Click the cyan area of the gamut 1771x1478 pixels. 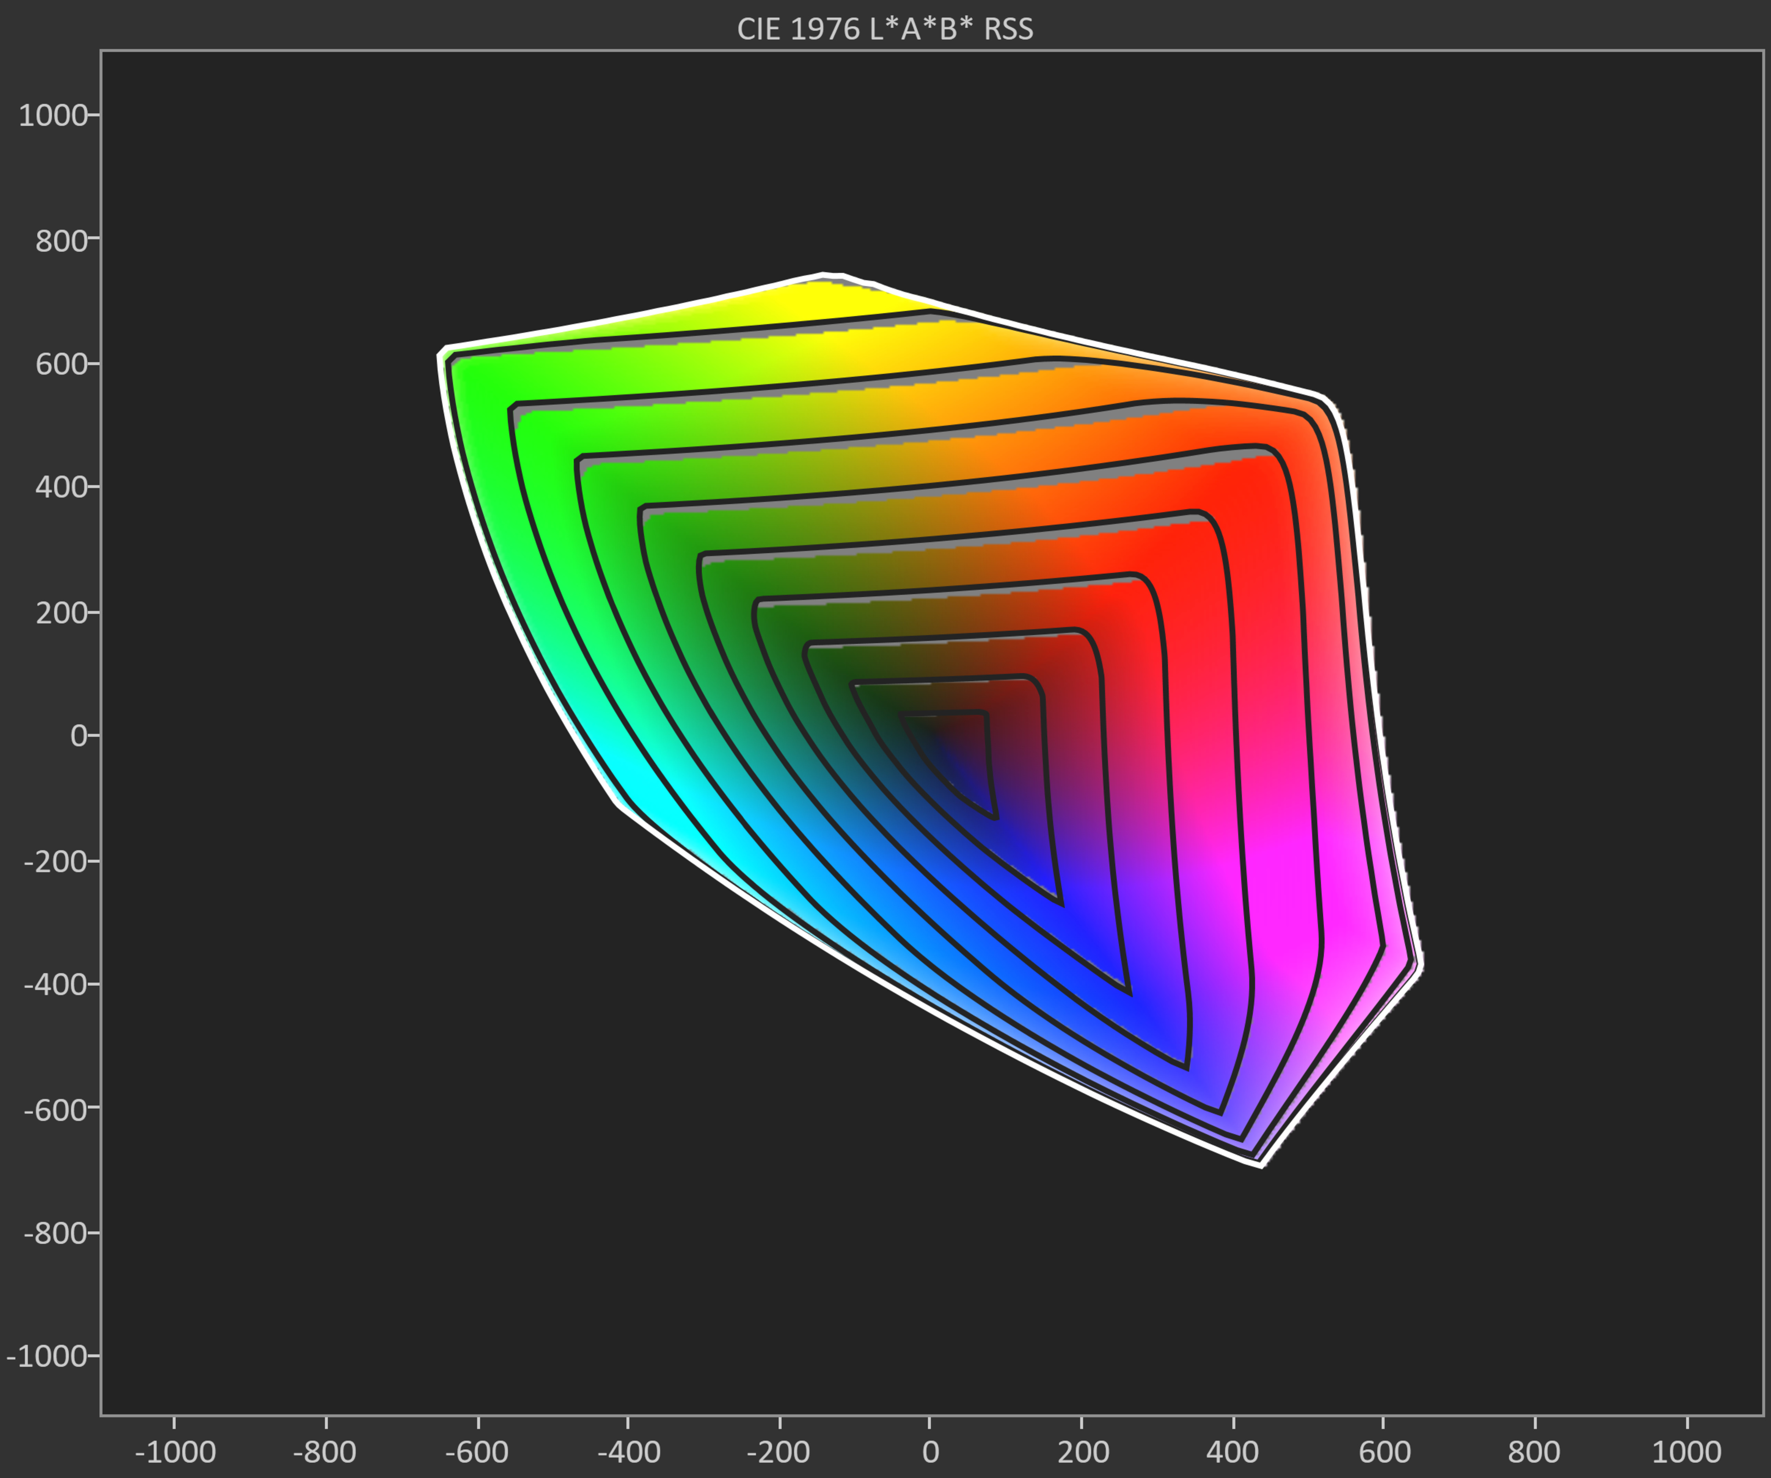click(x=645, y=788)
